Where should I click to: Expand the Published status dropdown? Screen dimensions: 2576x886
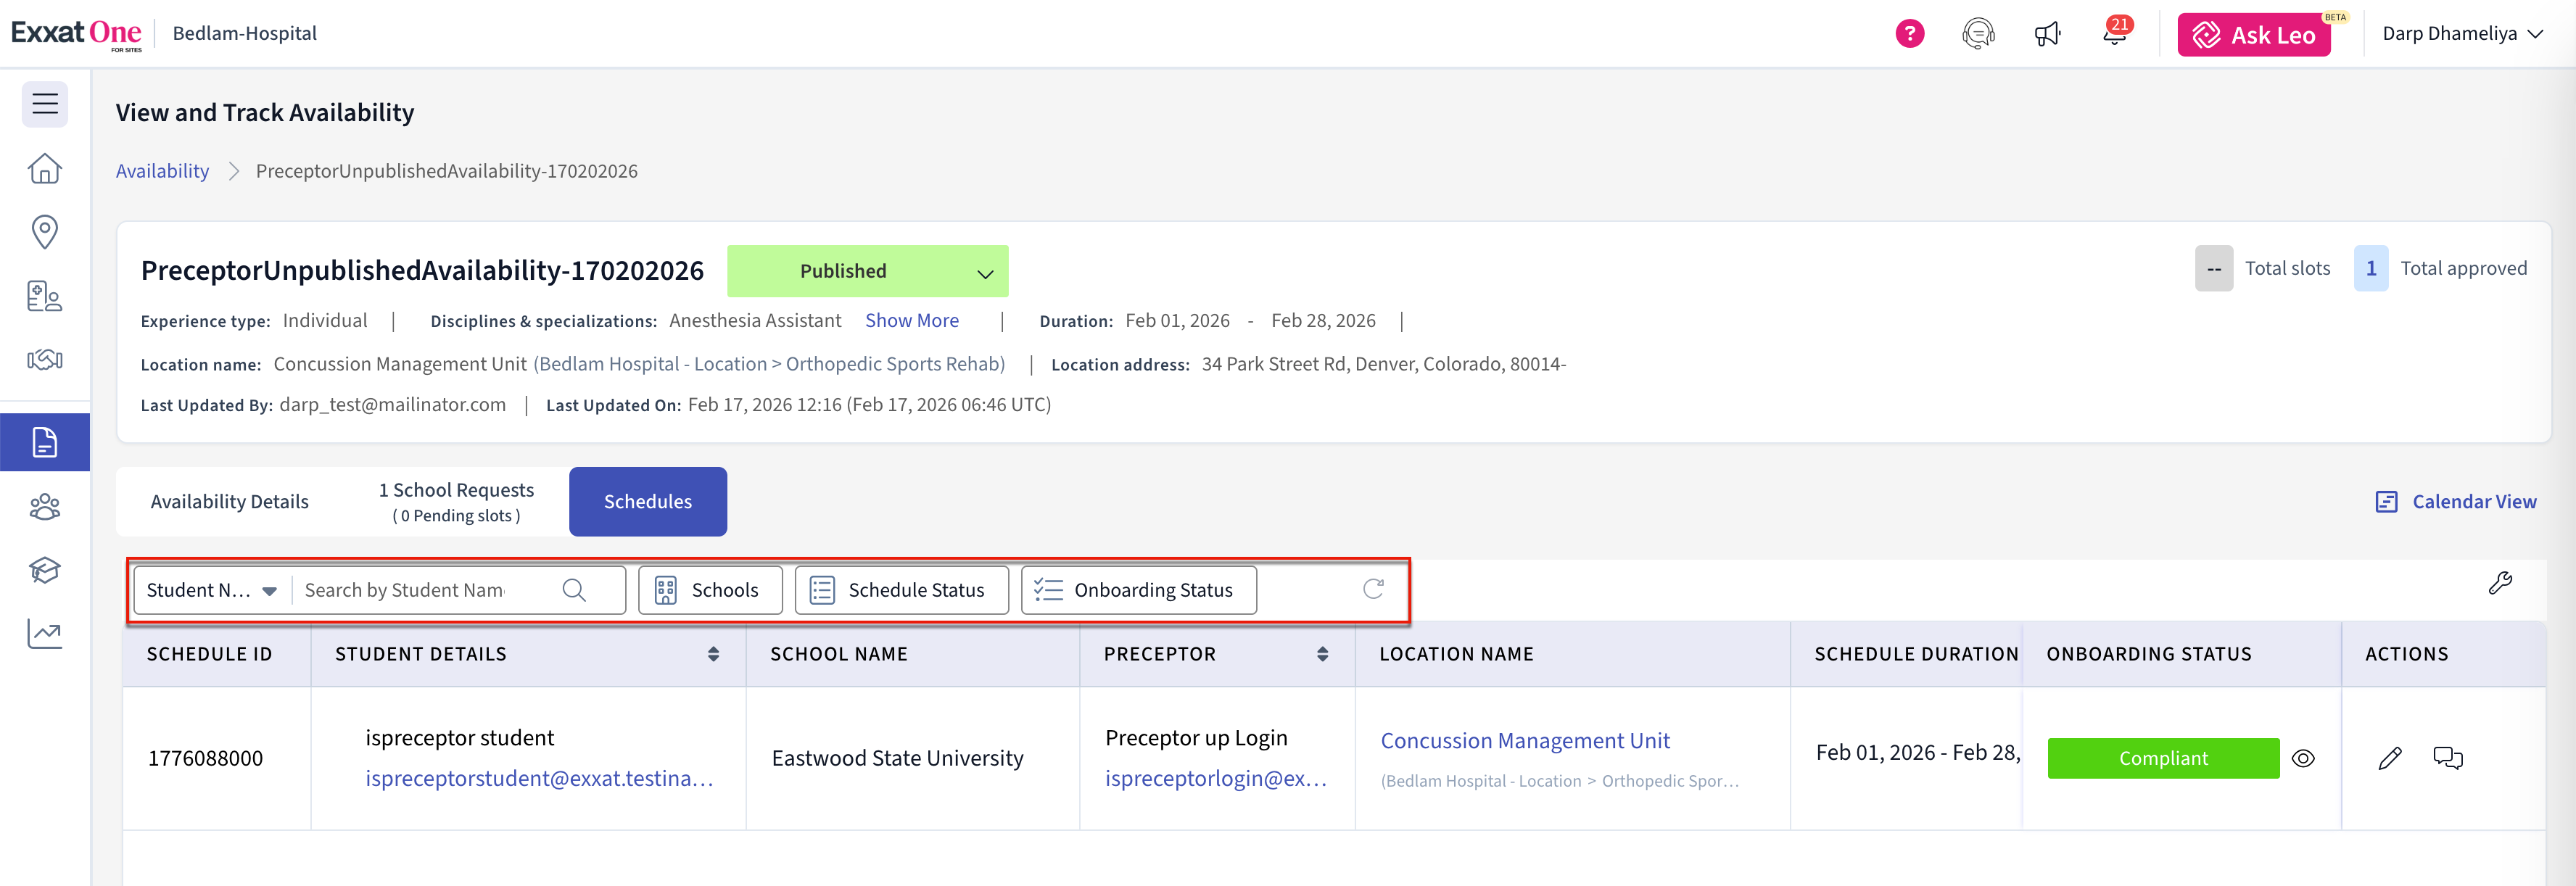[985, 272]
